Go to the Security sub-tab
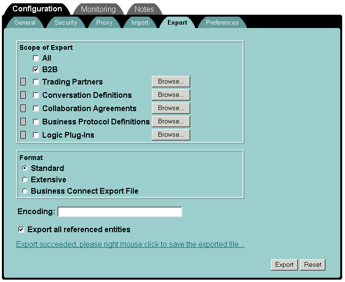 (66, 22)
